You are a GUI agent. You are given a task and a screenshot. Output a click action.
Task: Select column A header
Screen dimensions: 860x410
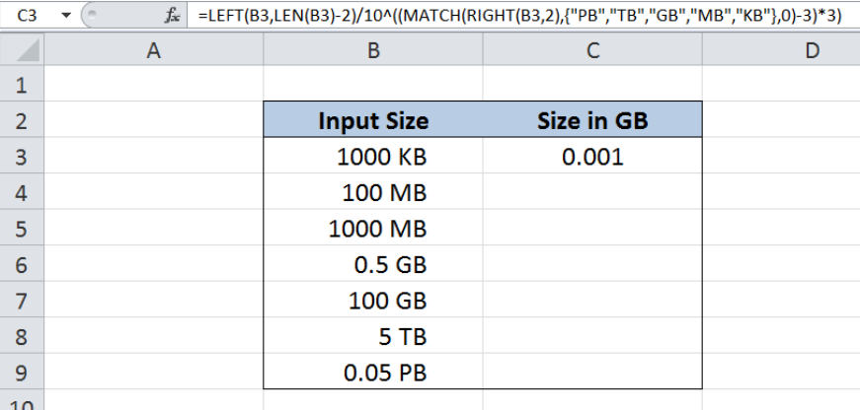coord(154,50)
